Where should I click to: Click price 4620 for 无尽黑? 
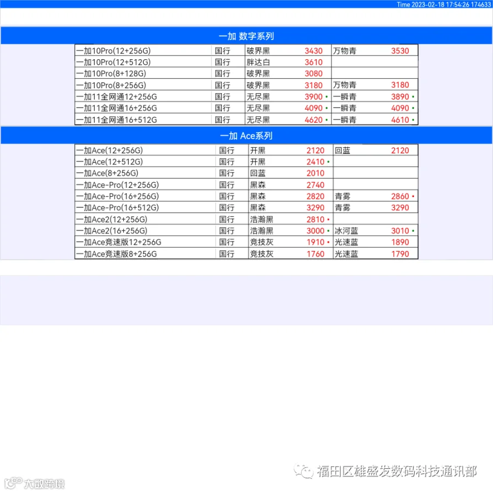click(313, 119)
